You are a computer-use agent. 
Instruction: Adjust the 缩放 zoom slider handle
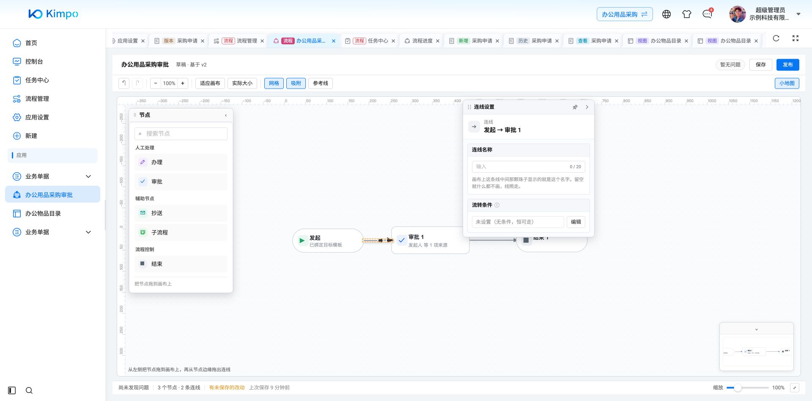738,387
